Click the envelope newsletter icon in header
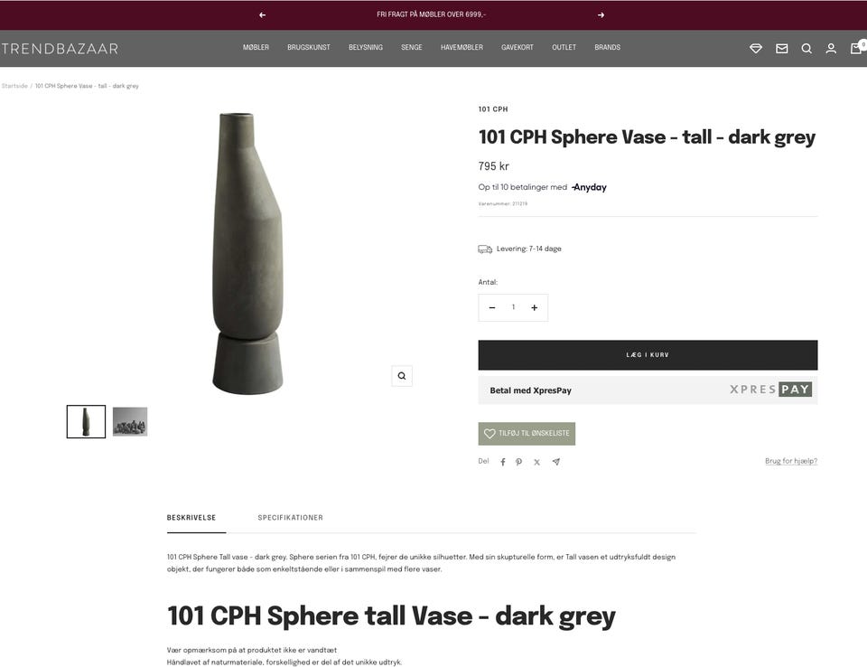867x667 pixels. click(781, 49)
